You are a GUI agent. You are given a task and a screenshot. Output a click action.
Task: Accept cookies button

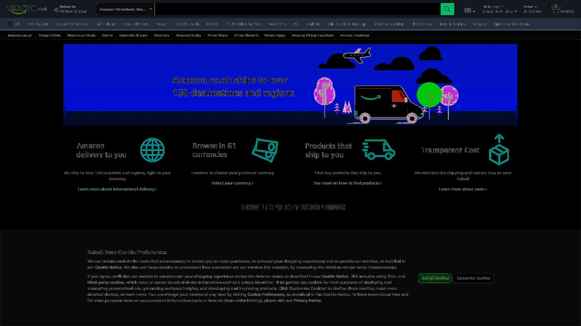tap(435, 278)
